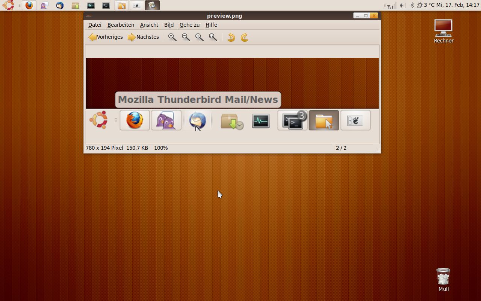Image resolution: width=481 pixels, height=301 pixels.
Task: Go to the Vorheriges image
Action: pos(106,37)
